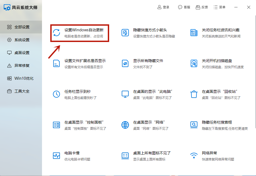Viewport: 256px width, 176px height.
Task: Open 设置Windows自动更新 title
Action: click(x=84, y=30)
